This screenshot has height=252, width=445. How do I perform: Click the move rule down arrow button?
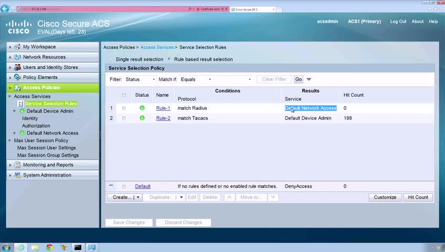pyautogui.click(x=273, y=197)
